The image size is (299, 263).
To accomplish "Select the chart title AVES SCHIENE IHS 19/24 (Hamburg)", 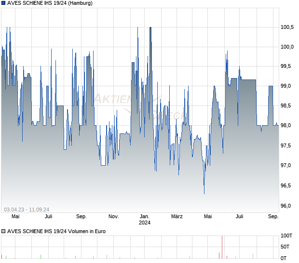I will (50, 3).
